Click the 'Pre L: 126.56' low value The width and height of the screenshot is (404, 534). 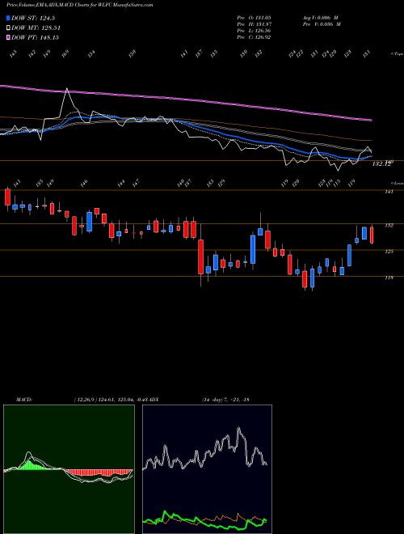(254, 31)
